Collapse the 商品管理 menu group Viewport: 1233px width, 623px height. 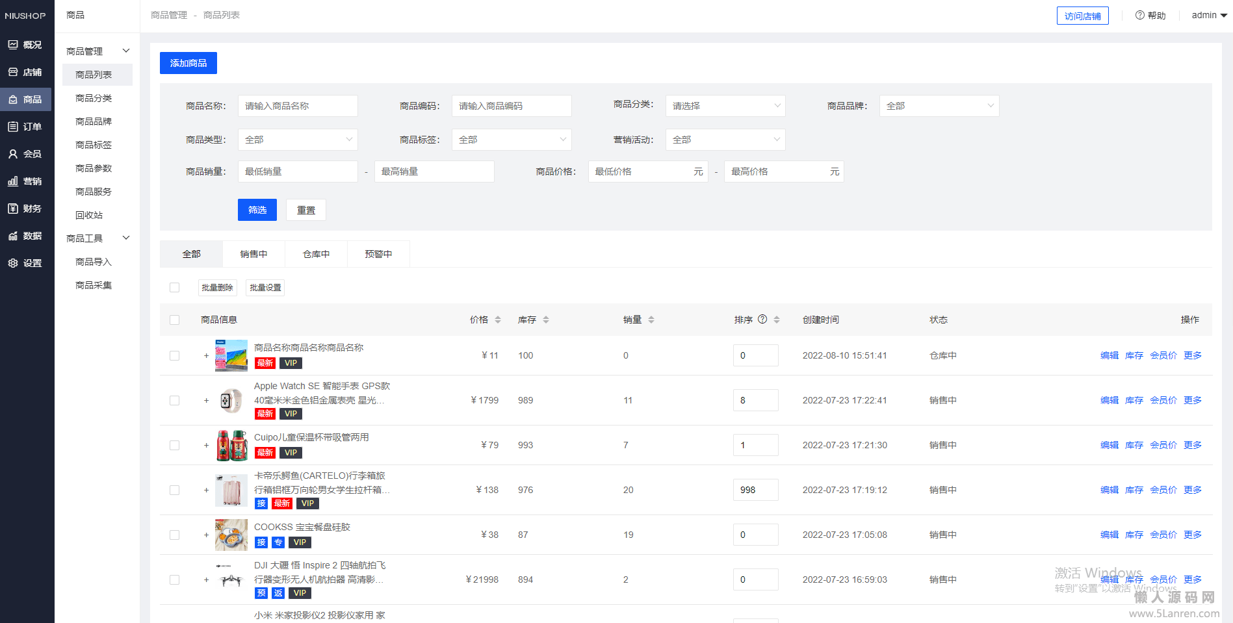[126, 51]
